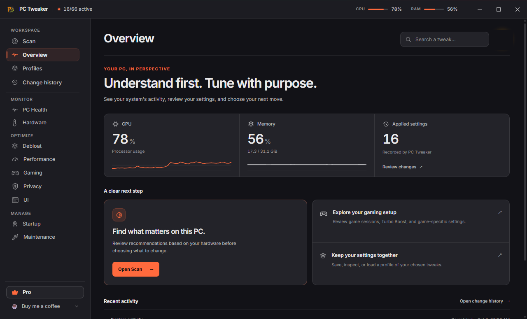Click the Hardware thermometer icon
Viewport: 527px width, 319px height.
(15, 123)
